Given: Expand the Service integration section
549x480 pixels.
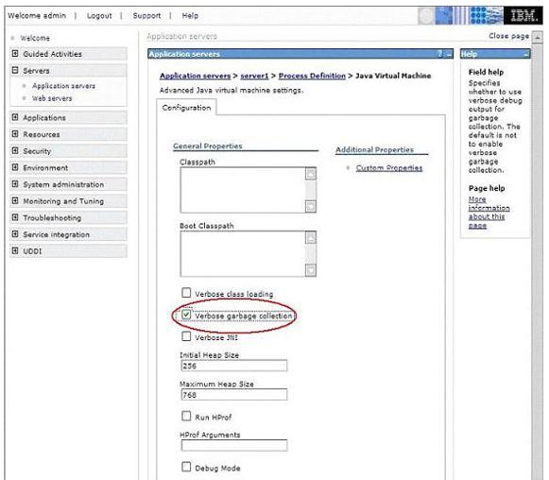Looking at the screenshot, I should coord(15,234).
